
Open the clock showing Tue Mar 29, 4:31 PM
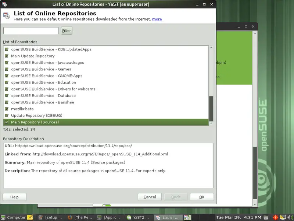click(239, 217)
